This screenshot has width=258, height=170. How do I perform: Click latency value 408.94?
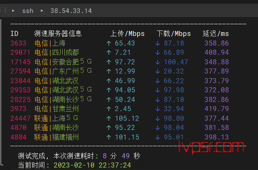[x=217, y=53]
